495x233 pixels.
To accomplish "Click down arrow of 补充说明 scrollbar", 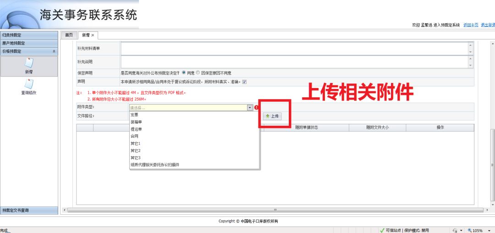I will click(471, 65).
